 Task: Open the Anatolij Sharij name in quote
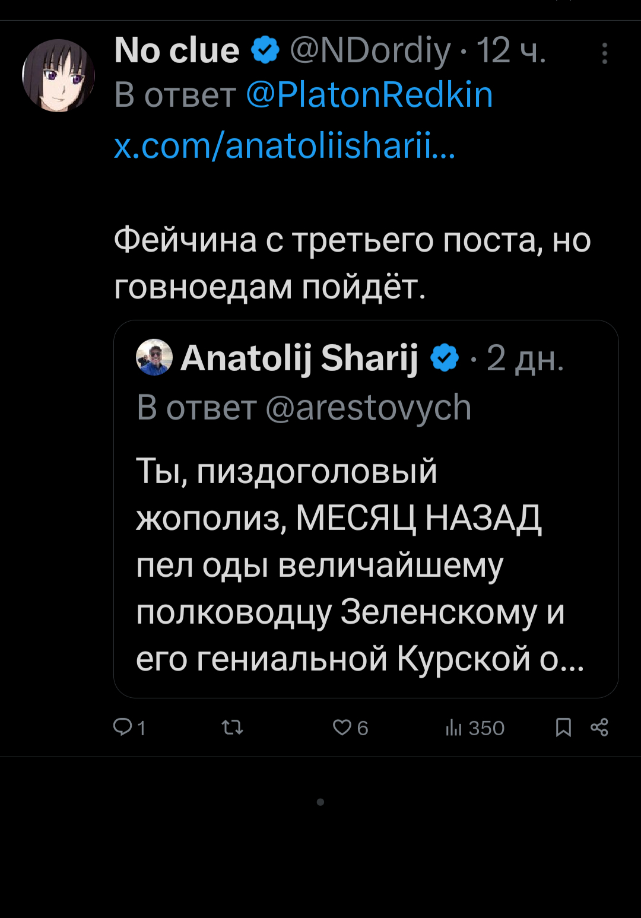click(x=300, y=358)
